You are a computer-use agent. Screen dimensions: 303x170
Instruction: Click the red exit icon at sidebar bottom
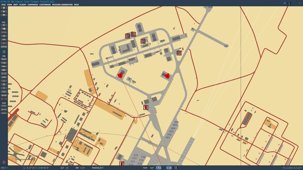click(x=4, y=162)
